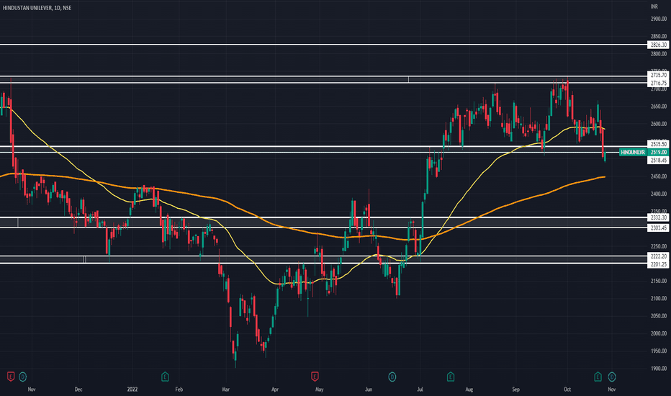Screen dimensions: 671x396
Task: Select the 2716.75 horizontal line label
Action: point(659,83)
